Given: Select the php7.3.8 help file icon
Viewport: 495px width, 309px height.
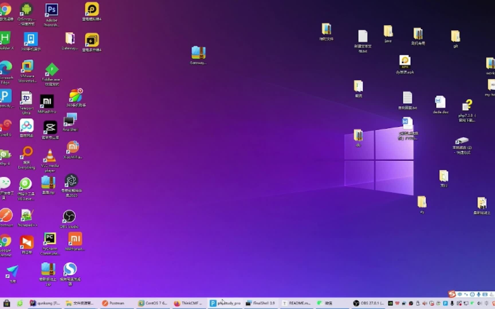Looking at the screenshot, I should tap(467, 110).
